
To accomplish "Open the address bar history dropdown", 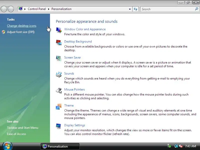I will [130, 9].
